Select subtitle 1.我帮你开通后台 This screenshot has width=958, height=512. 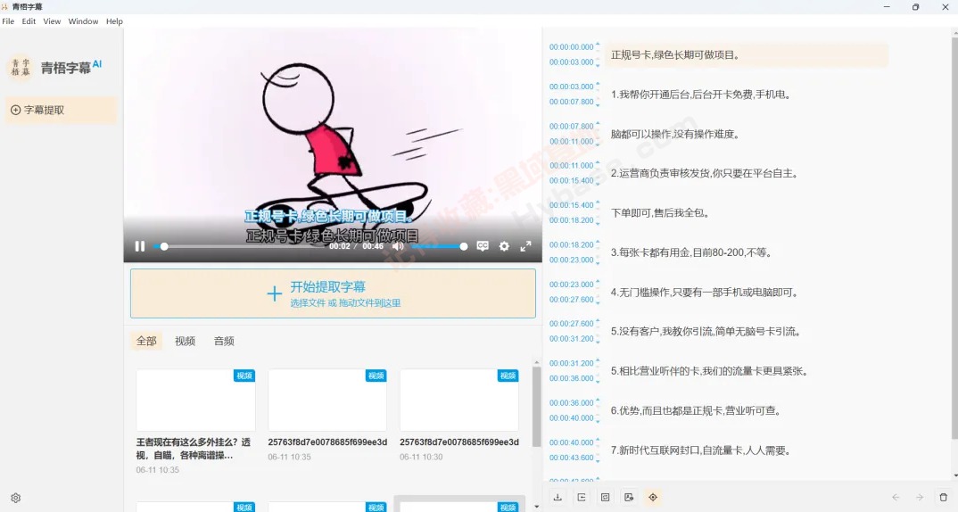[701, 95]
